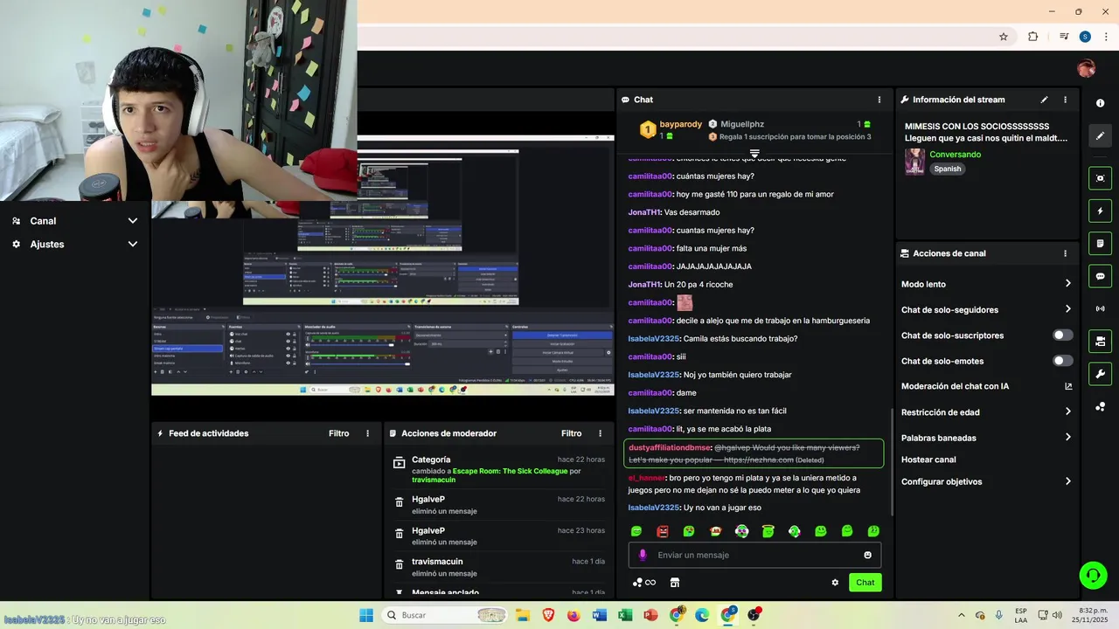
Task: Open Escape Room: The Sick Colleague category link
Action: point(511,471)
